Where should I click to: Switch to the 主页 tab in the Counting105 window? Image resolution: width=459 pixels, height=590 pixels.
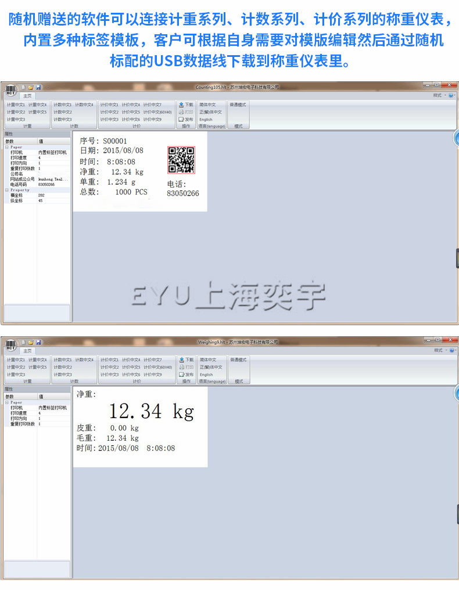pyautogui.click(x=28, y=95)
